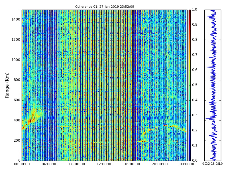Image resolution: width=228 pixels, height=171 pixels.
Task: Click the red high-coherence spot near 400 km
Action: pos(30,121)
